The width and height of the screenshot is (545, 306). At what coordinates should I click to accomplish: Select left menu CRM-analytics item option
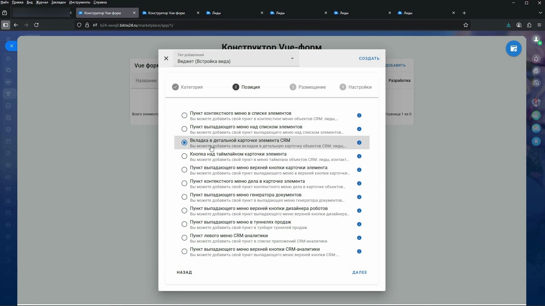pyautogui.click(x=184, y=238)
